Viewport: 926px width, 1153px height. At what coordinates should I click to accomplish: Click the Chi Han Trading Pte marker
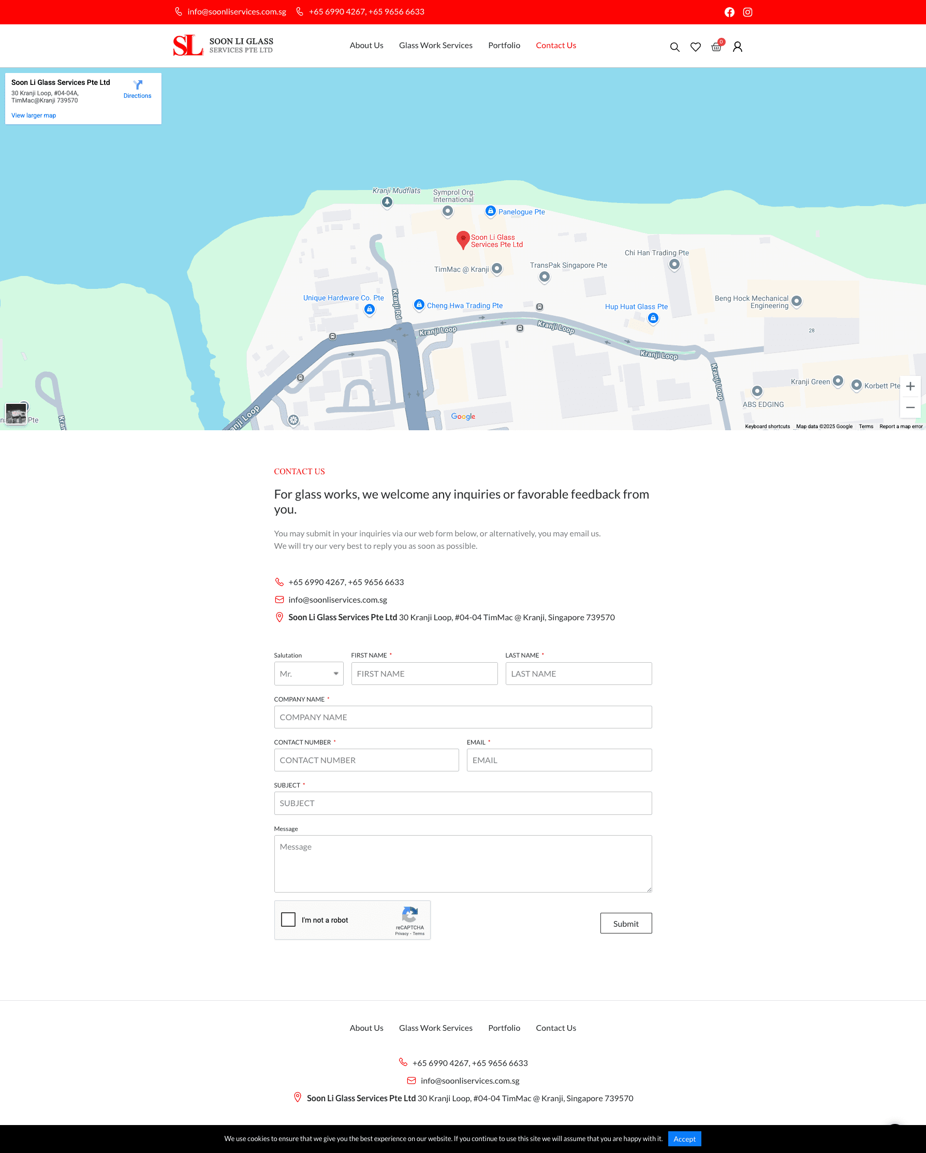[674, 264]
